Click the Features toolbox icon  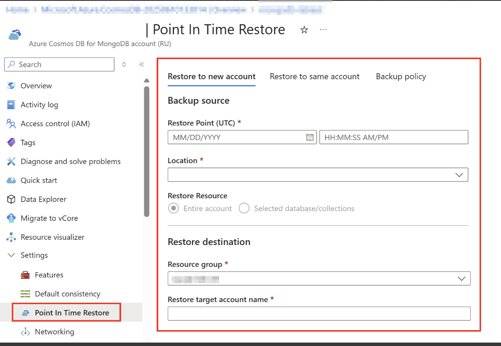[25, 275]
